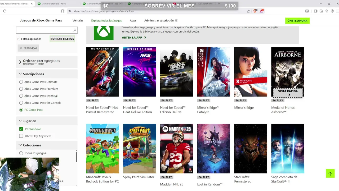Click into the filter search input field
The height and width of the screenshot is (191, 339).
pyautogui.click(x=44, y=30)
